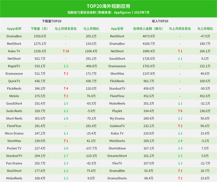
Task: Click the 下载量（次）column header
Action: tap(39, 29)
